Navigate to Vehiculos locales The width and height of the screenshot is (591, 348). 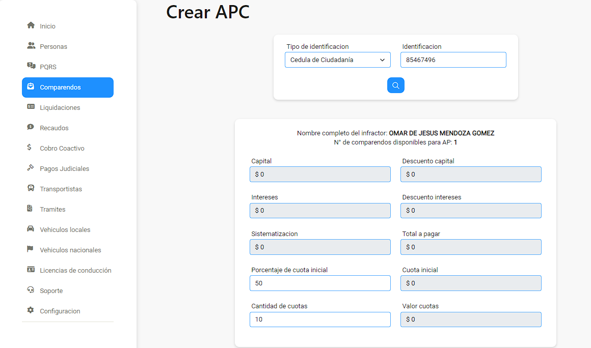pyautogui.click(x=68, y=229)
